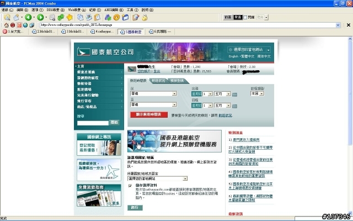Open the address bar history dropdown

tap(338, 25)
